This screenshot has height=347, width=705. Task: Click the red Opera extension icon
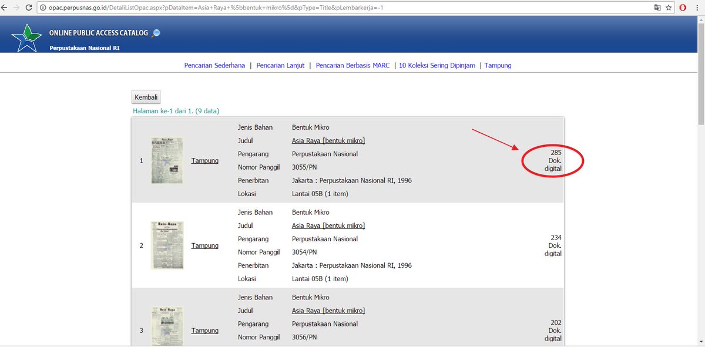point(684,8)
